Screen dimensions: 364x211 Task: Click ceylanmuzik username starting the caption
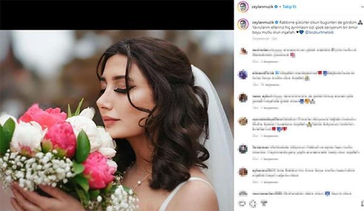coord(263,22)
